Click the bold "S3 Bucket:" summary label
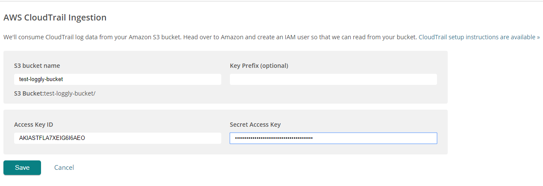This screenshot has width=543, height=186. click(x=29, y=93)
